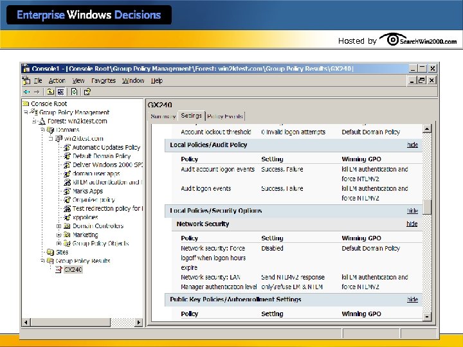Collapse the Group Policy Management tree node
The height and width of the screenshot is (347, 463).
coord(26,112)
